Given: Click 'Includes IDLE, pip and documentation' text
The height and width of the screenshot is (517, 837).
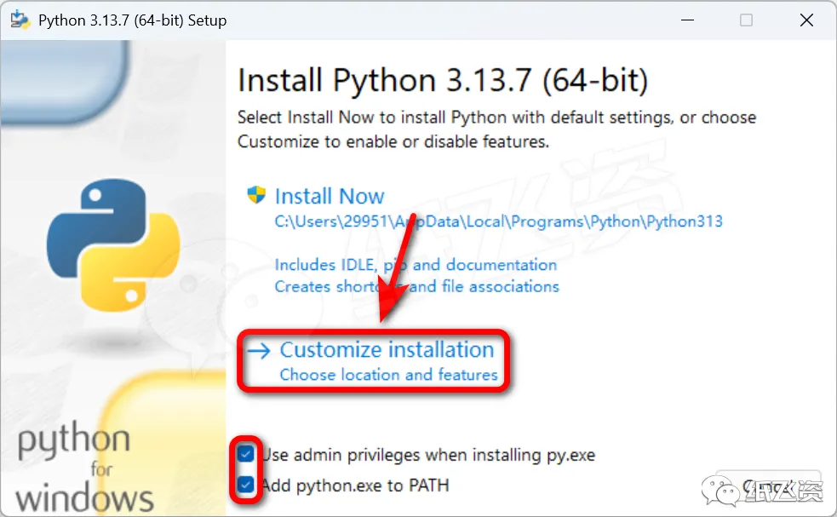Looking at the screenshot, I should click(x=416, y=265).
